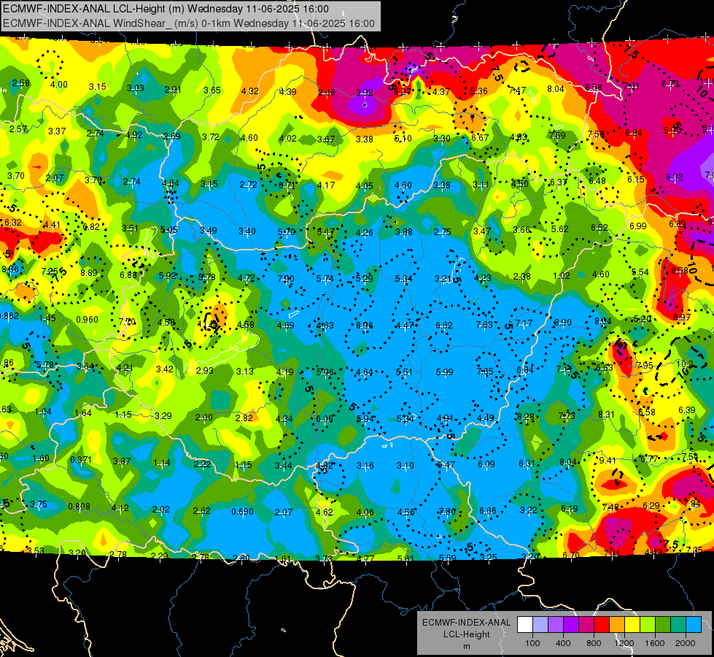Image resolution: width=714 pixels, height=657 pixels.
Task: Click the wind shear value '6.71'
Action: [x=287, y=185]
